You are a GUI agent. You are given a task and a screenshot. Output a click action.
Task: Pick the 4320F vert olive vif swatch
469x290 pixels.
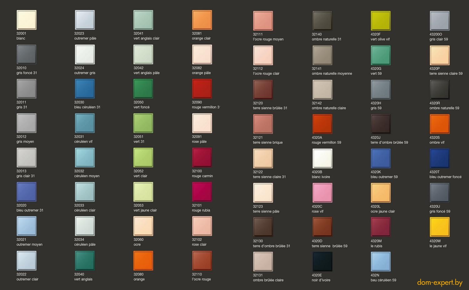pyautogui.click(x=381, y=21)
